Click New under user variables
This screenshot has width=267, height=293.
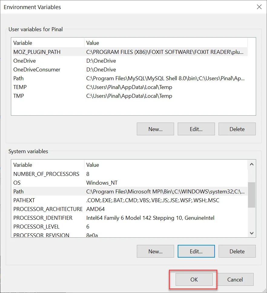[155, 129]
